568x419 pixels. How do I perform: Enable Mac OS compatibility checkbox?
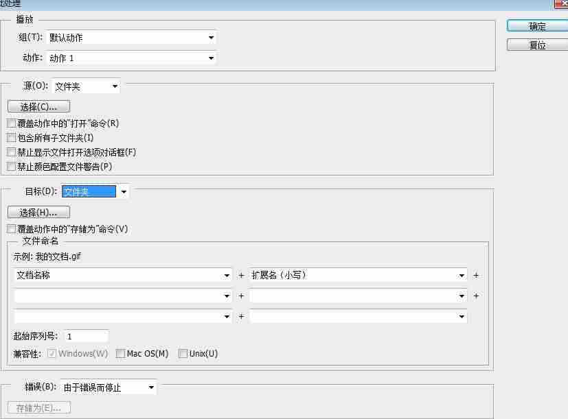(x=120, y=353)
